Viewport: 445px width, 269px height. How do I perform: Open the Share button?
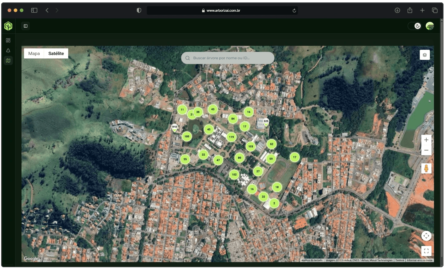[x=410, y=10]
